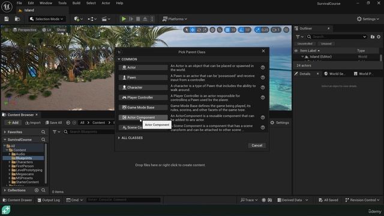Open the File menu
The height and width of the screenshot is (216, 384).
point(19,3)
